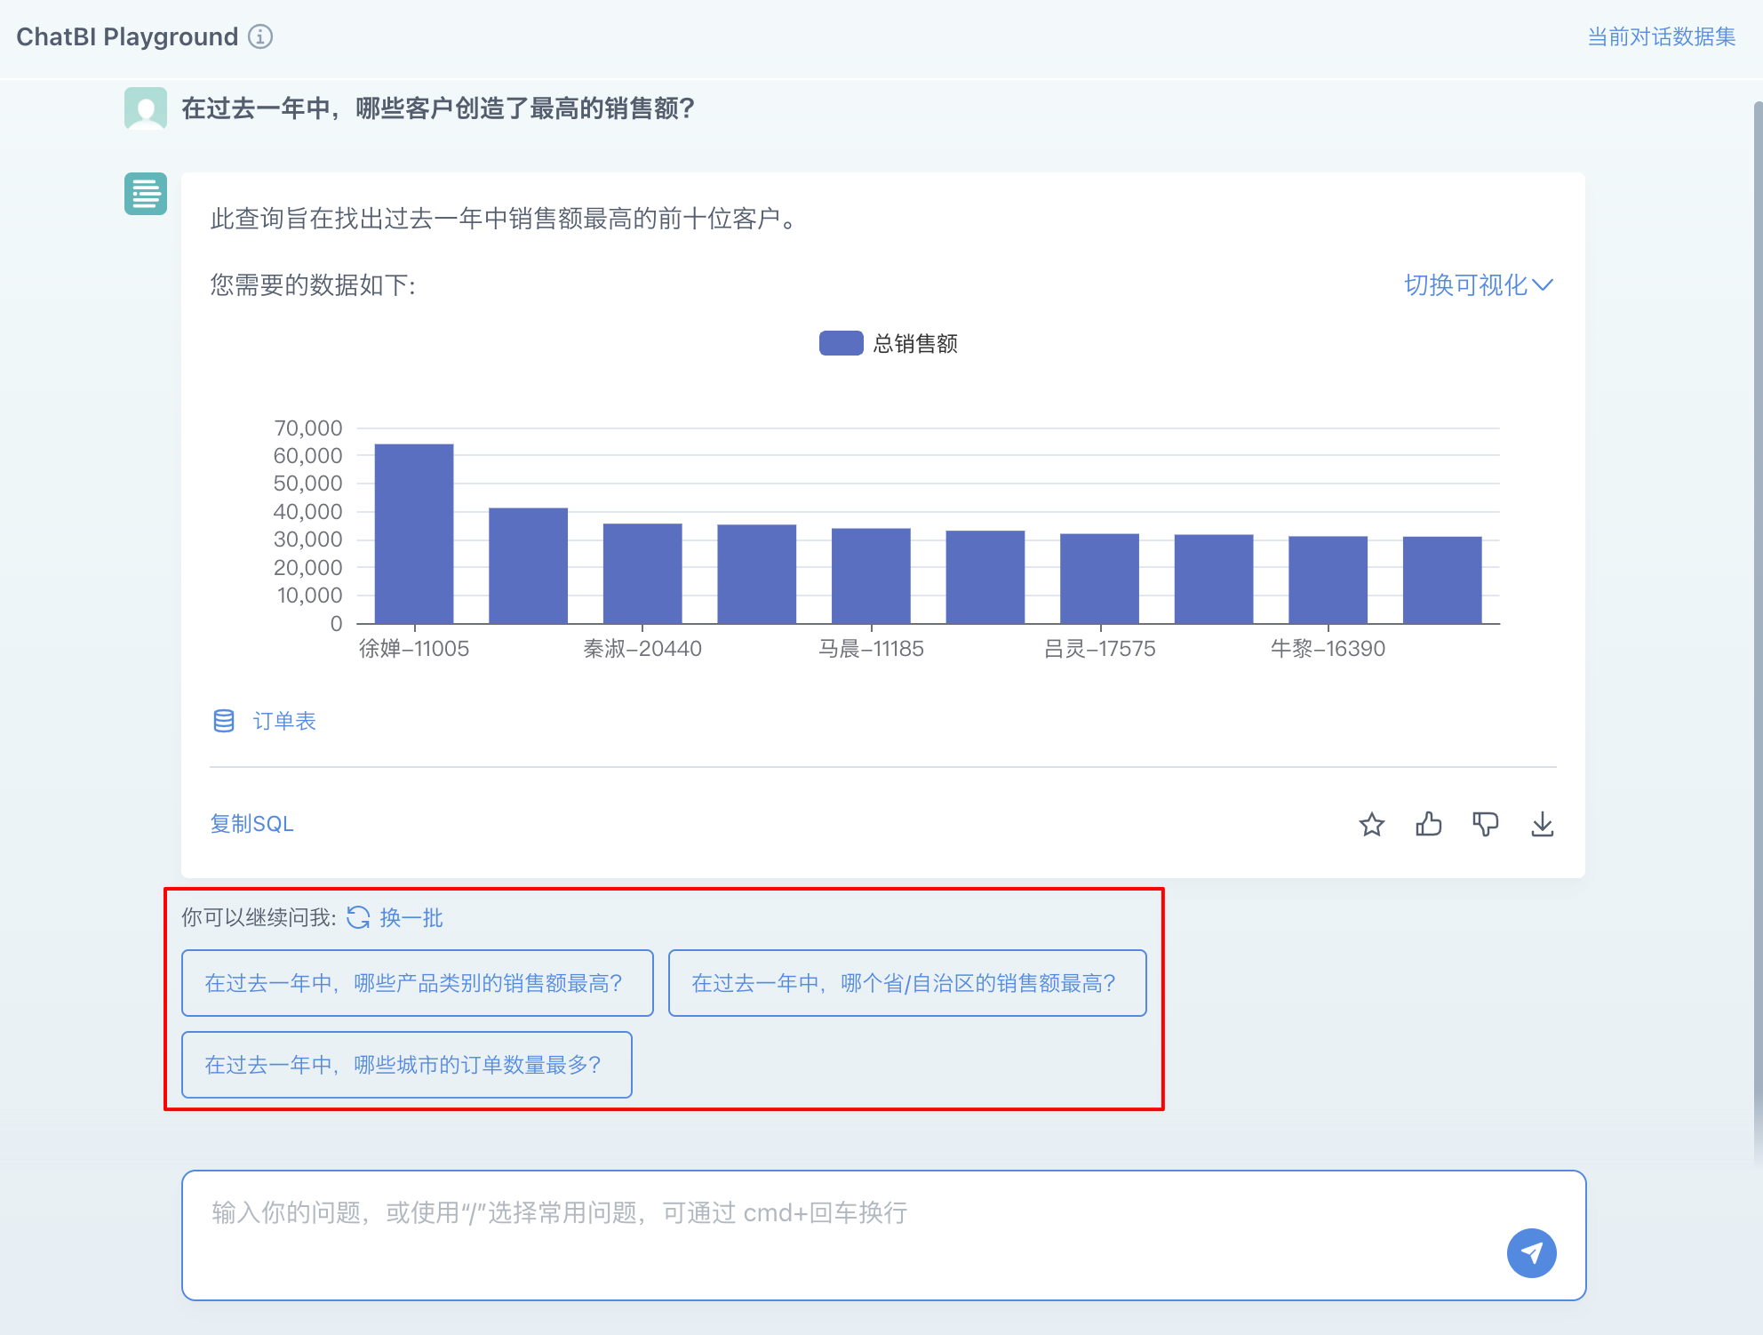Screen dimensions: 1763x1335
Task: Open the 订单表 dataset link
Action: [x=284, y=721]
